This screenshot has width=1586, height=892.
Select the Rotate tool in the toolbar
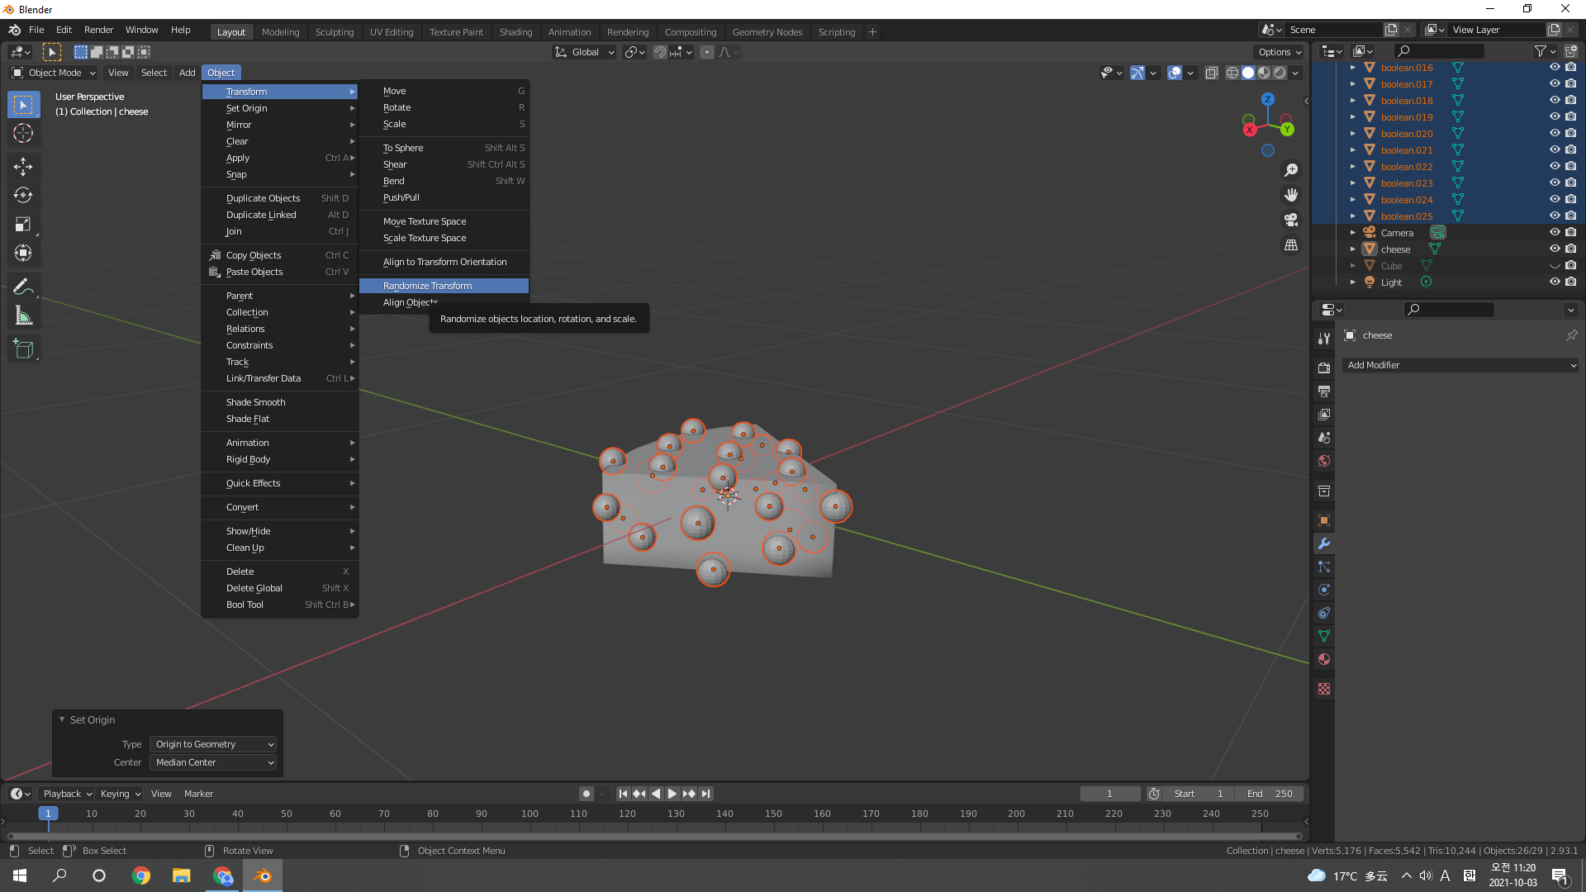23,196
